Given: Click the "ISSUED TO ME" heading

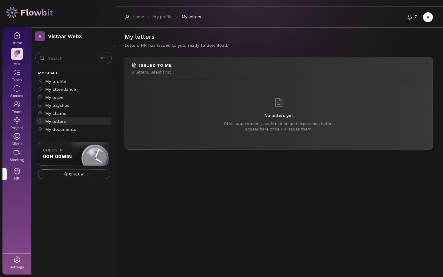Looking at the screenshot, I should coord(155,65).
